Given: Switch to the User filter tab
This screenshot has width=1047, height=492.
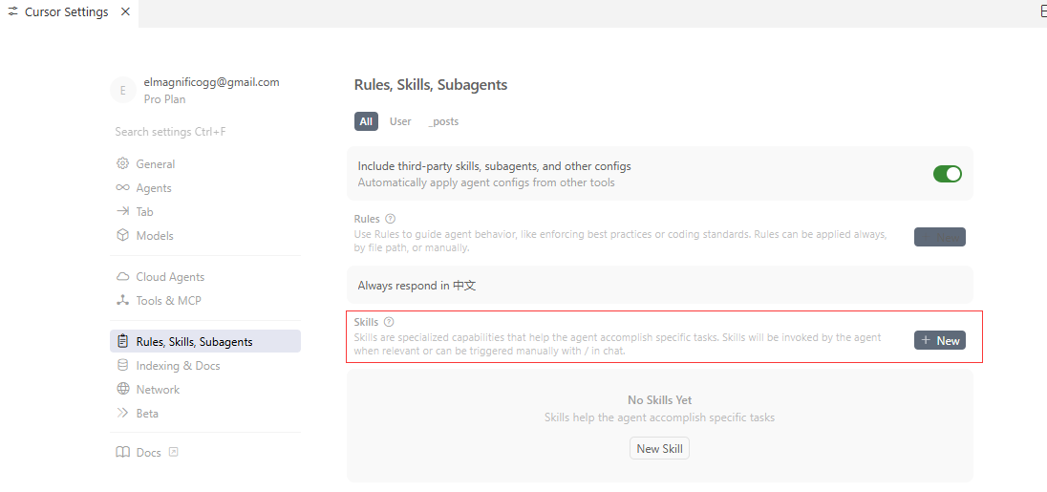Looking at the screenshot, I should [x=400, y=121].
